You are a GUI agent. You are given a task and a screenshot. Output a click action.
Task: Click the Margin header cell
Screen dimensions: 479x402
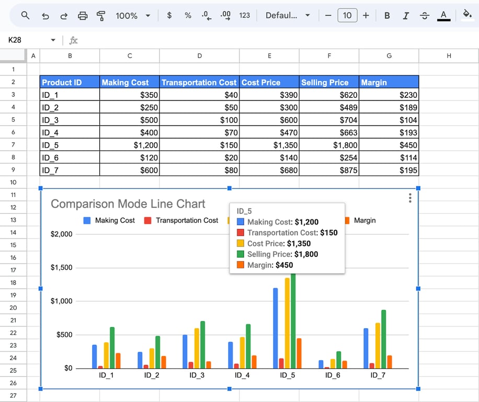pos(389,82)
